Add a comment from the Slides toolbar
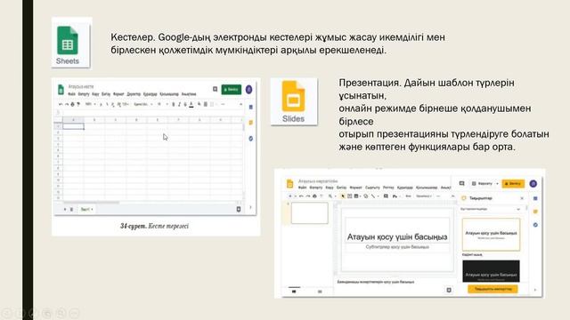Screen dimensions: 570x320 tap(386, 196)
